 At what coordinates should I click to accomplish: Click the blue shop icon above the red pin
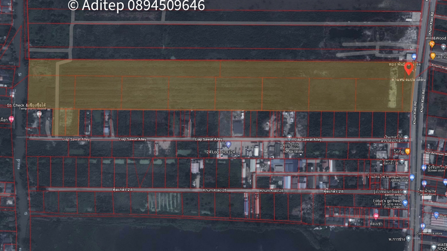(x=414, y=57)
